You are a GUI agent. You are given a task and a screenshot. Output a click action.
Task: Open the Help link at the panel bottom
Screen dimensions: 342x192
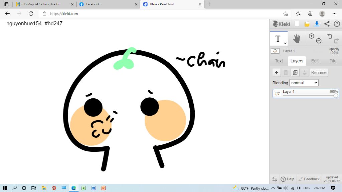288,179
